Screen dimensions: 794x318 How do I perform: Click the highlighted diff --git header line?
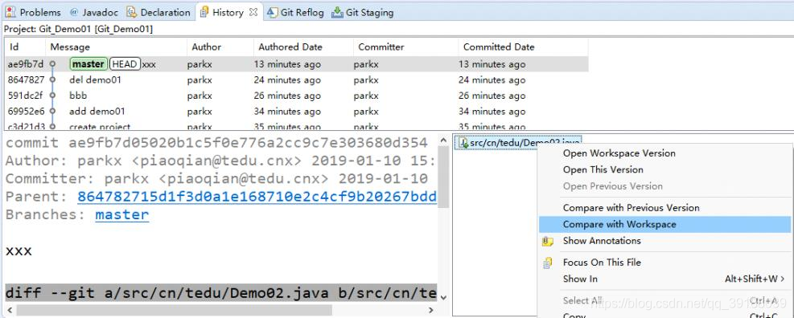click(x=220, y=293)
